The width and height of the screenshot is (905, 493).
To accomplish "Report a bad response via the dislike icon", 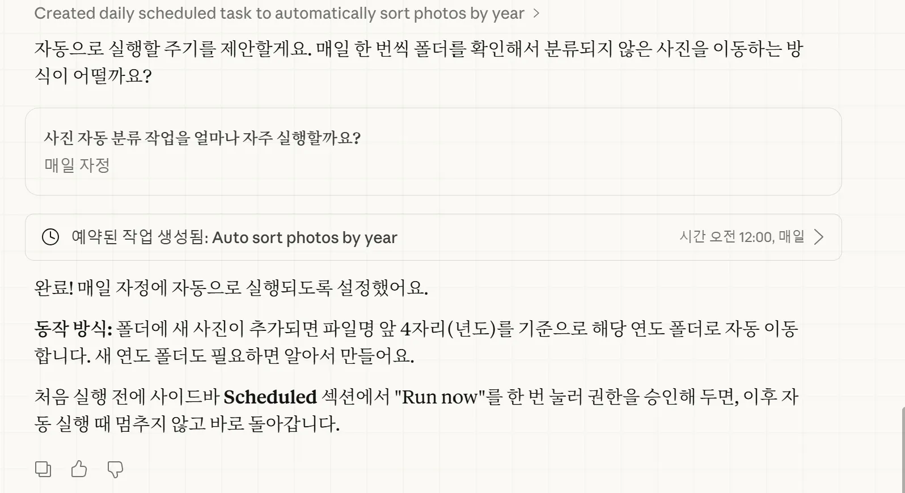I will coord(115,469).
